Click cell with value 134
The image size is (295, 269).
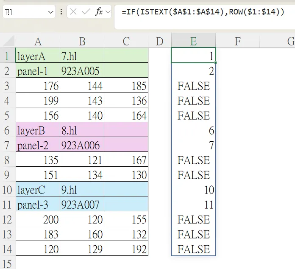click(x=82, y=174)
